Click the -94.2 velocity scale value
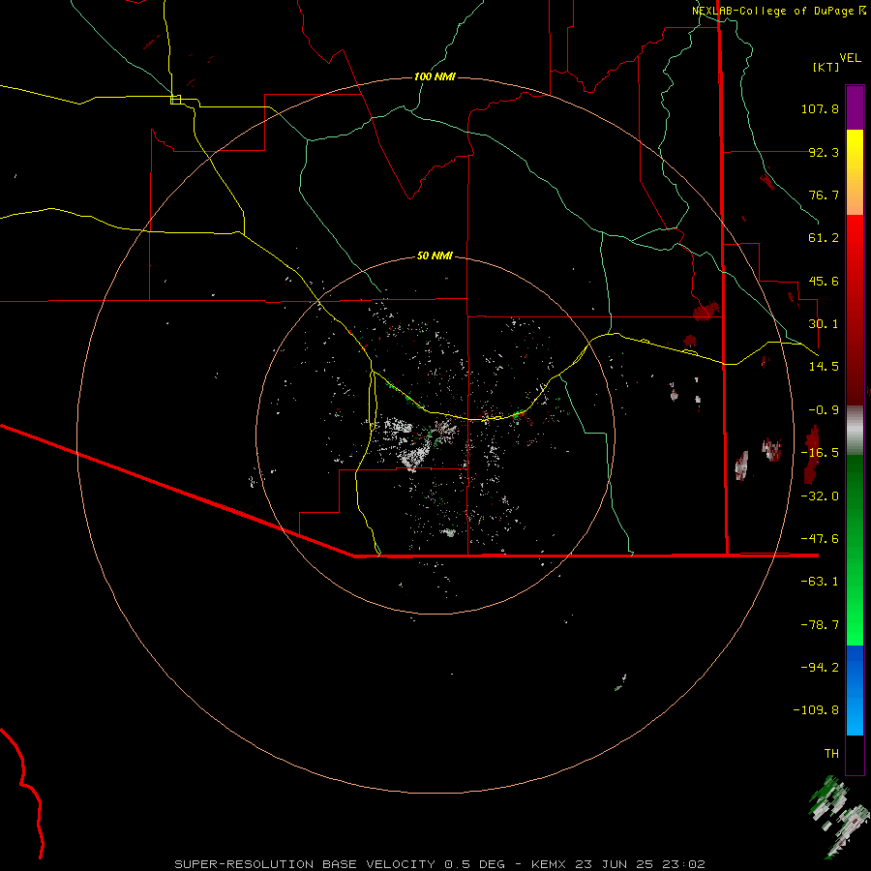Image resolution: width=871 pixels, height=871 pixels. (820, 668)
